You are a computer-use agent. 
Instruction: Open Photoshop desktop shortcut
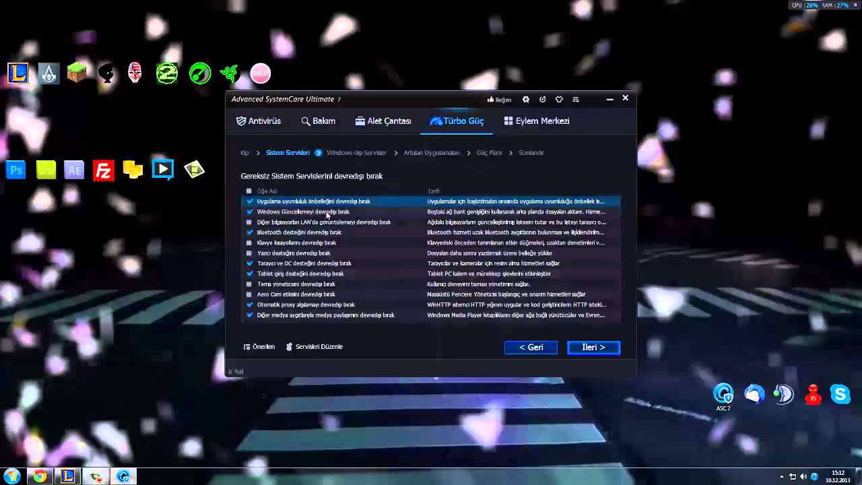16,170
